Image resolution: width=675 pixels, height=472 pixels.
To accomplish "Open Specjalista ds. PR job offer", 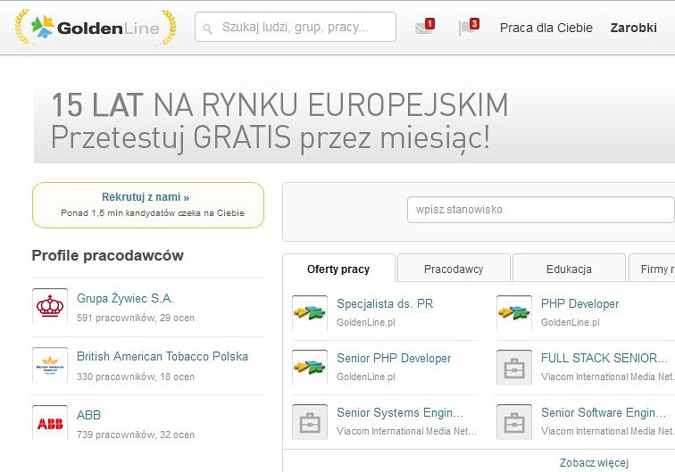I will [x=385, y=303].
